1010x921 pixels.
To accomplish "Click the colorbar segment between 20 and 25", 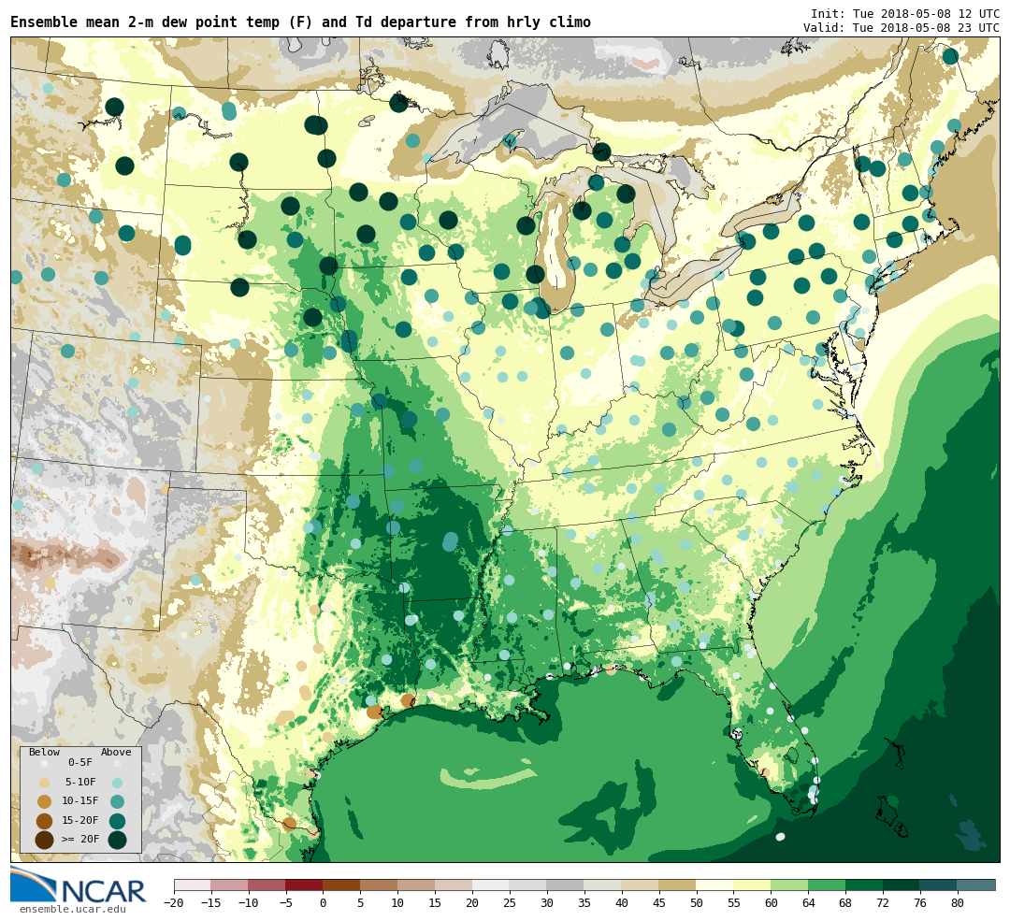I will (x=492, y=885).
